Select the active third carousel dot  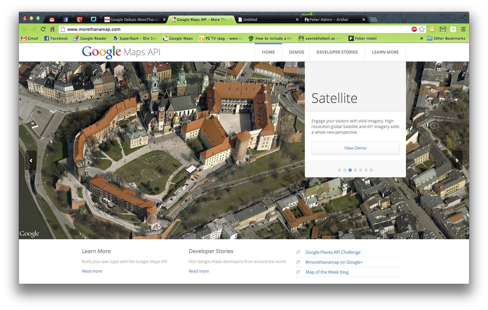[350, 170]
